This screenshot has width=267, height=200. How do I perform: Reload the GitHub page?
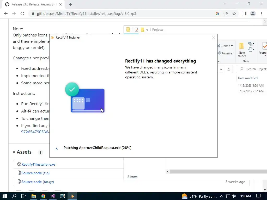click(22, 14)
